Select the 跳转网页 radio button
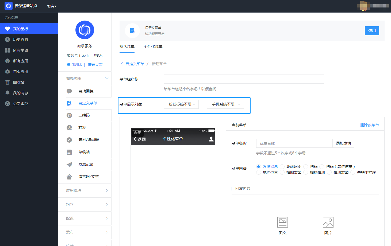This screenshot has width=391, height=246. 282,166
